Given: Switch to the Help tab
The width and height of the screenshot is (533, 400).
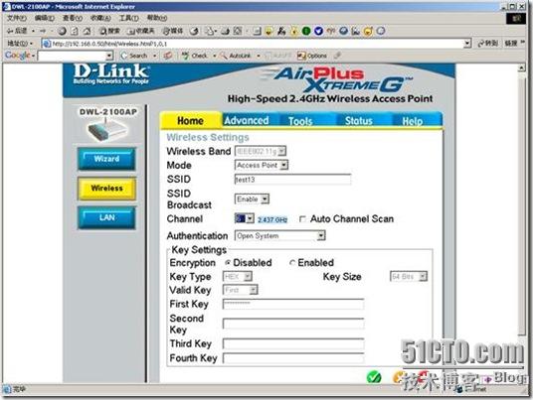Looking at the screenshot, I should click(413, 121).
